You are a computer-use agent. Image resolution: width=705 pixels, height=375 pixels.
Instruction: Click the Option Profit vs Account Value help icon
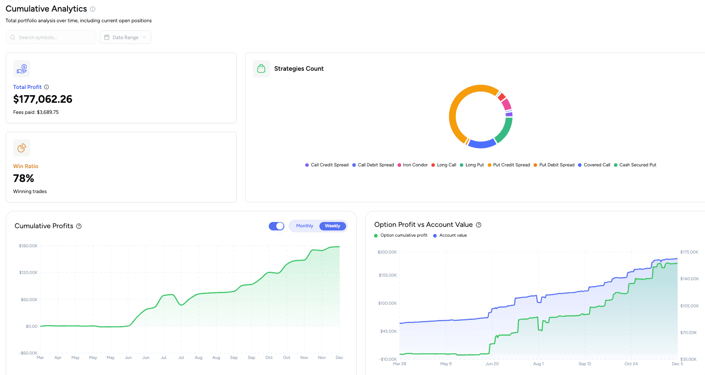click(478, 225)
